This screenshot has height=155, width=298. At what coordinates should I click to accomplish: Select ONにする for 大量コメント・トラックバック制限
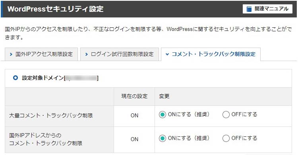(162, 115)
